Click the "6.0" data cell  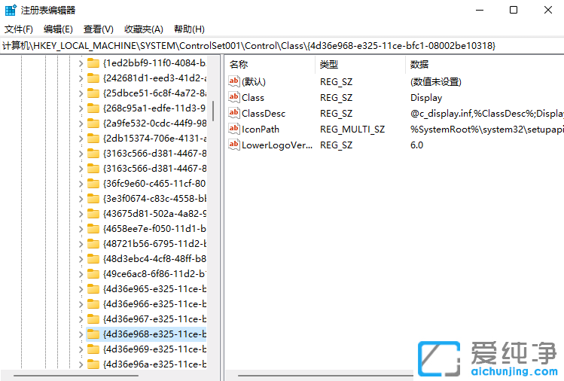[416, 145]
